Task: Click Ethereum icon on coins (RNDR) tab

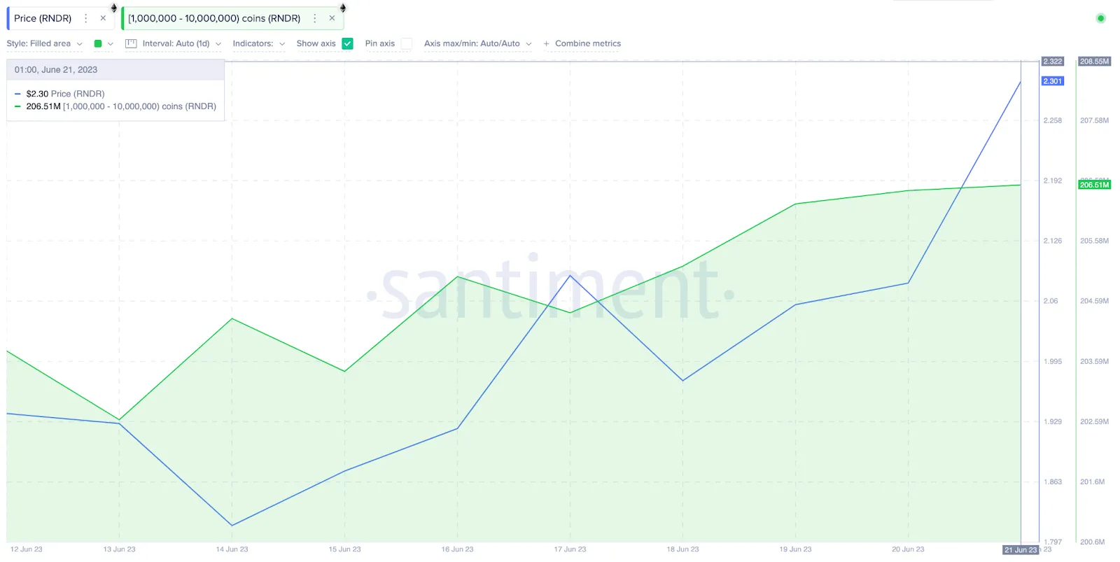Action: pyautogui.click(x=343, y=8)
